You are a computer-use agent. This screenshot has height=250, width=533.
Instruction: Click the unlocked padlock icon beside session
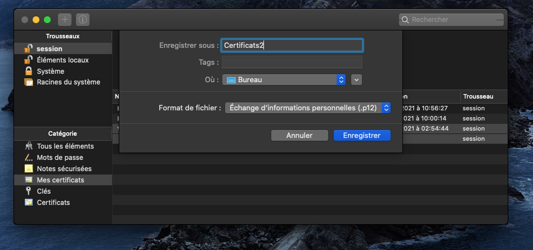tap(29, 48)
